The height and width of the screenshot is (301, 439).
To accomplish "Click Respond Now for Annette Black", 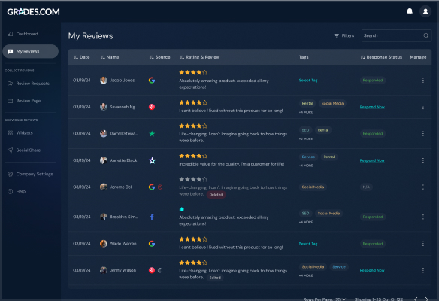I will [x=372, y=160].
